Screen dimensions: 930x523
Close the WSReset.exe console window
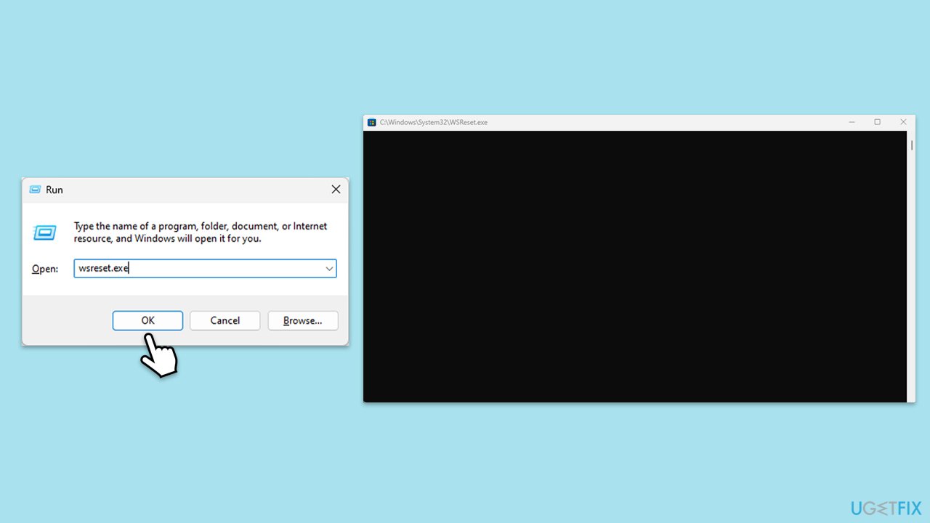click(x=903, y=122)
